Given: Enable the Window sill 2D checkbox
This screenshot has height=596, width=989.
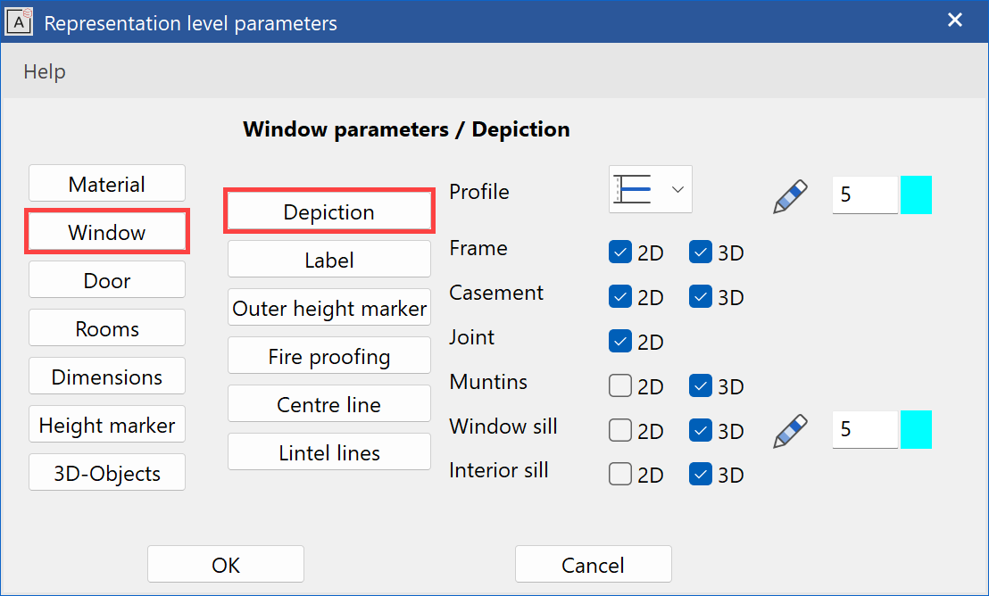Looking at the screenshot, I should tap(620, 431).
